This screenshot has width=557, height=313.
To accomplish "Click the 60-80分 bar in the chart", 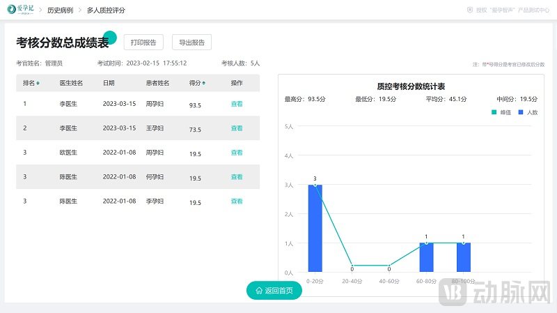I will point(426,258).
